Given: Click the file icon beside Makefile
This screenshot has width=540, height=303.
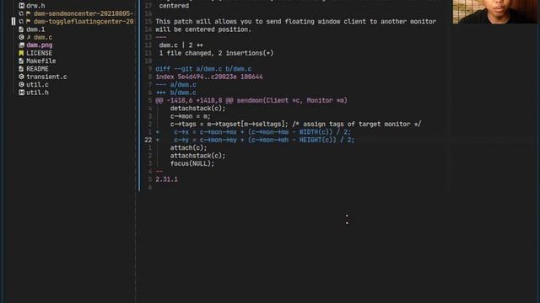Looking at the screenshot, I should [21, 61].
